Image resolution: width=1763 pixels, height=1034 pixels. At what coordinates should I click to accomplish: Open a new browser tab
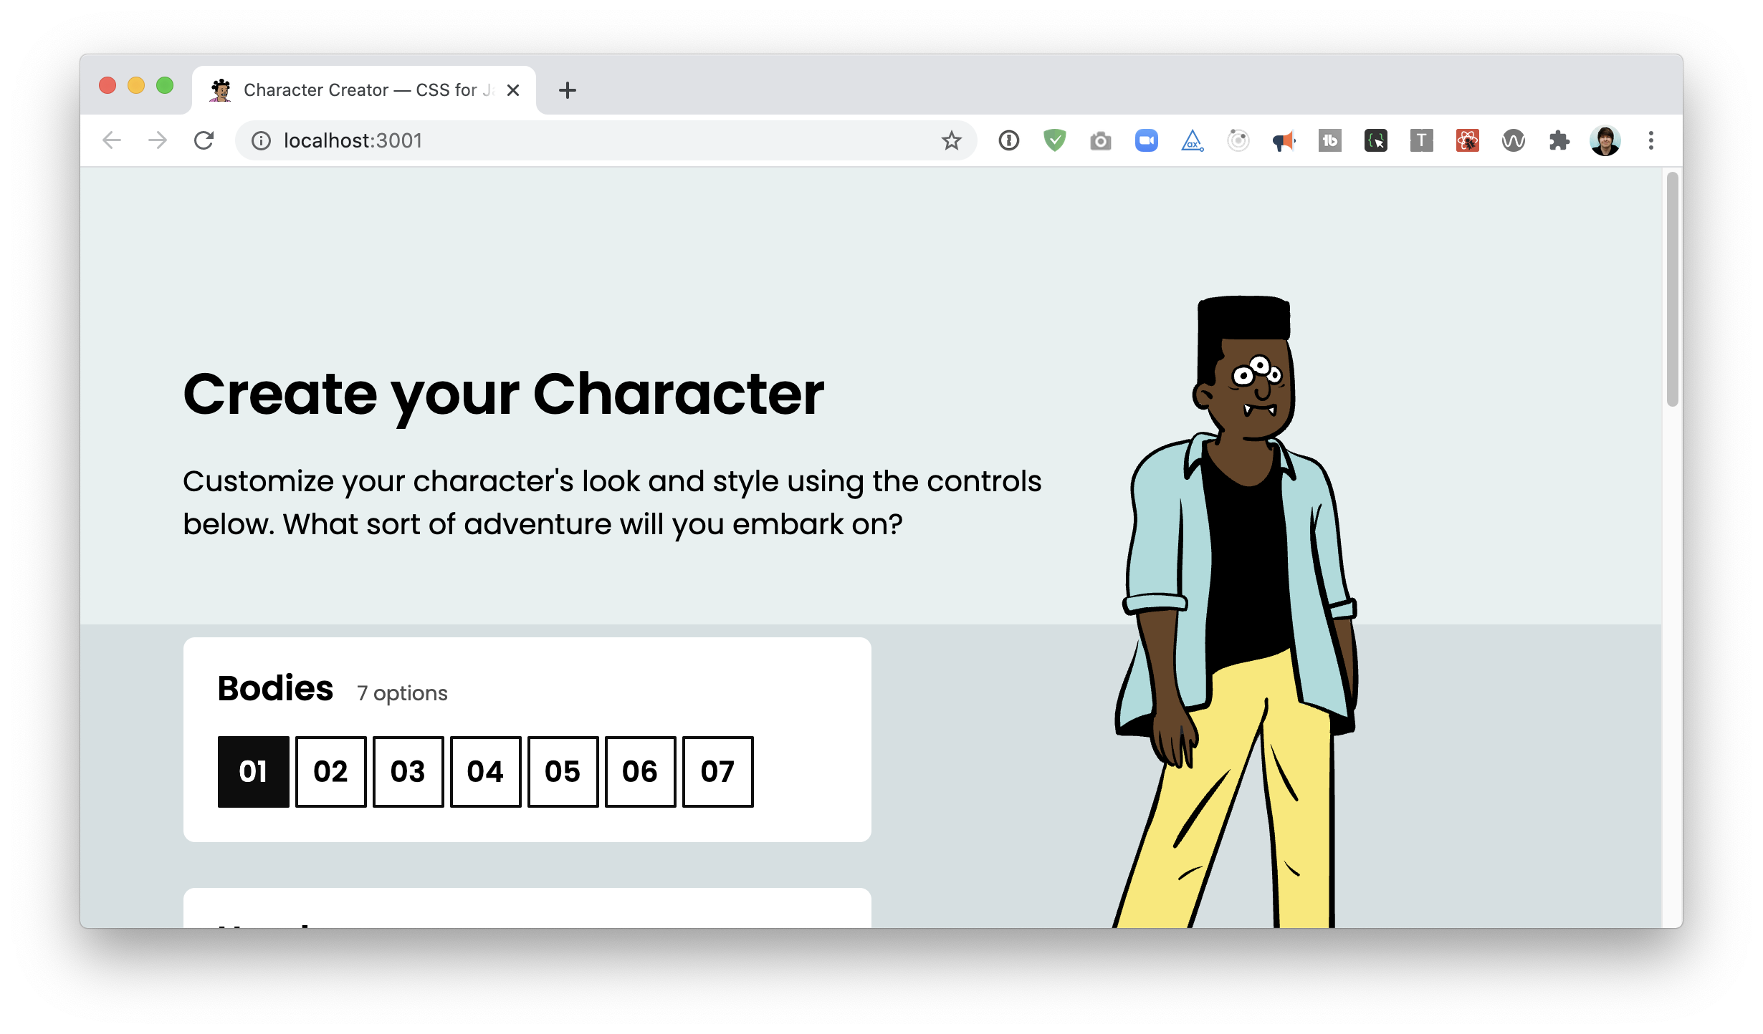567,90
